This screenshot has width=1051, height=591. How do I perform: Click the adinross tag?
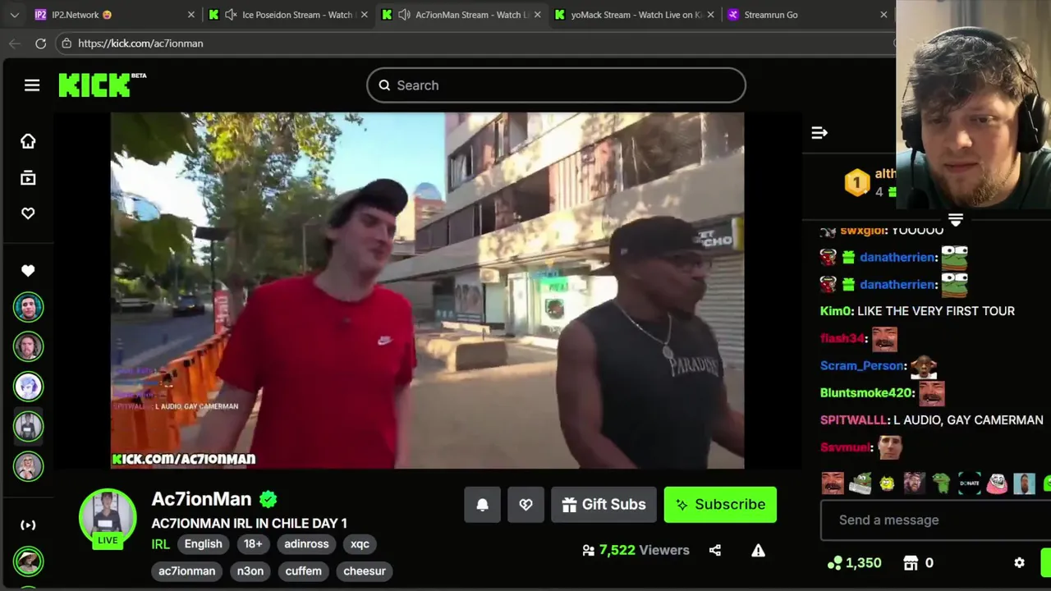click(x=306, y=544)
